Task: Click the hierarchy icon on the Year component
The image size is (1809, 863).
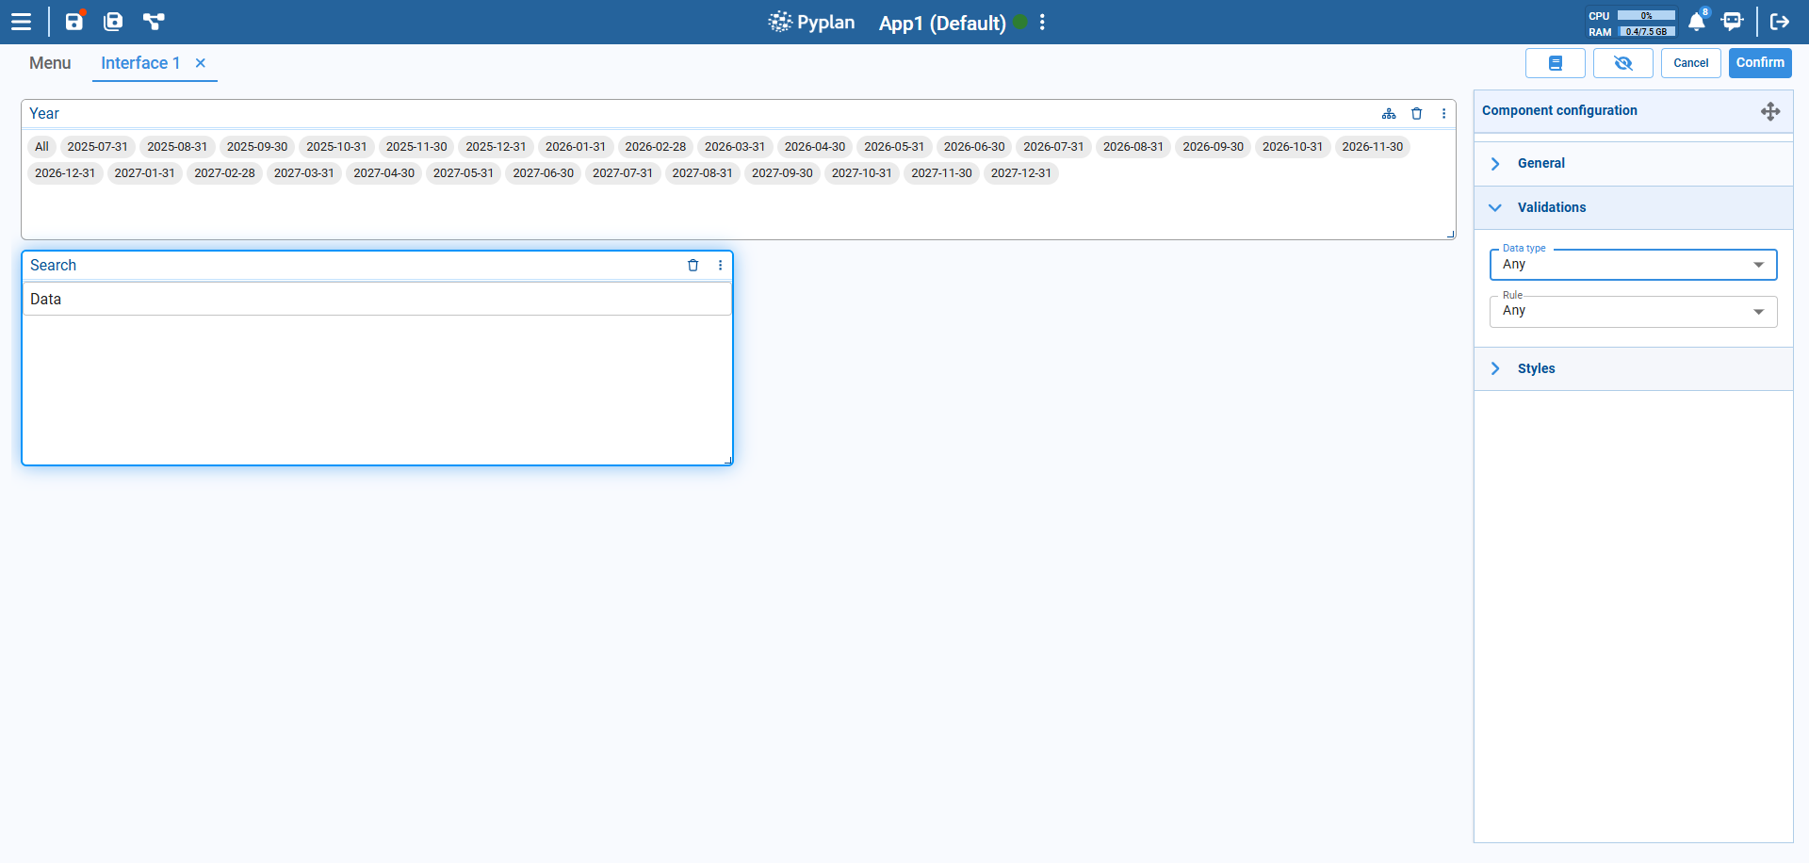Action: tap(1389, 113)
